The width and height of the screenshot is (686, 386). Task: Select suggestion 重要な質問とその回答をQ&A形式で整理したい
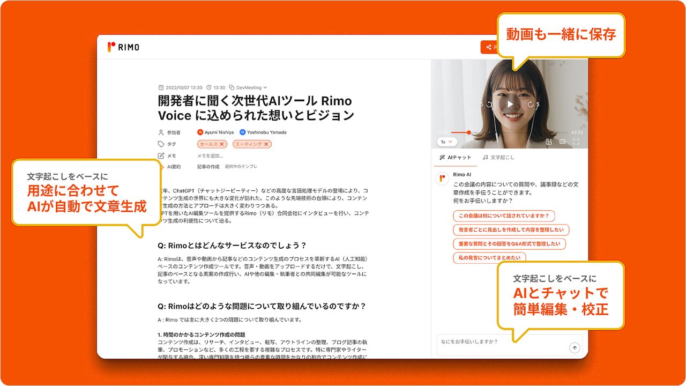[509, 244]
